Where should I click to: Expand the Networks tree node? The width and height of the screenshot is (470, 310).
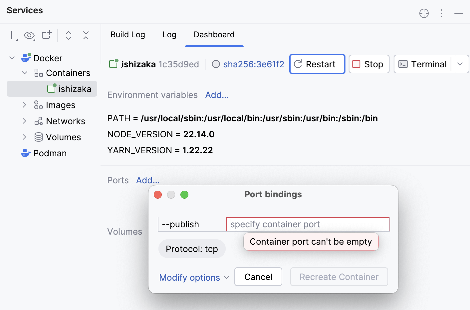(24, 121)
